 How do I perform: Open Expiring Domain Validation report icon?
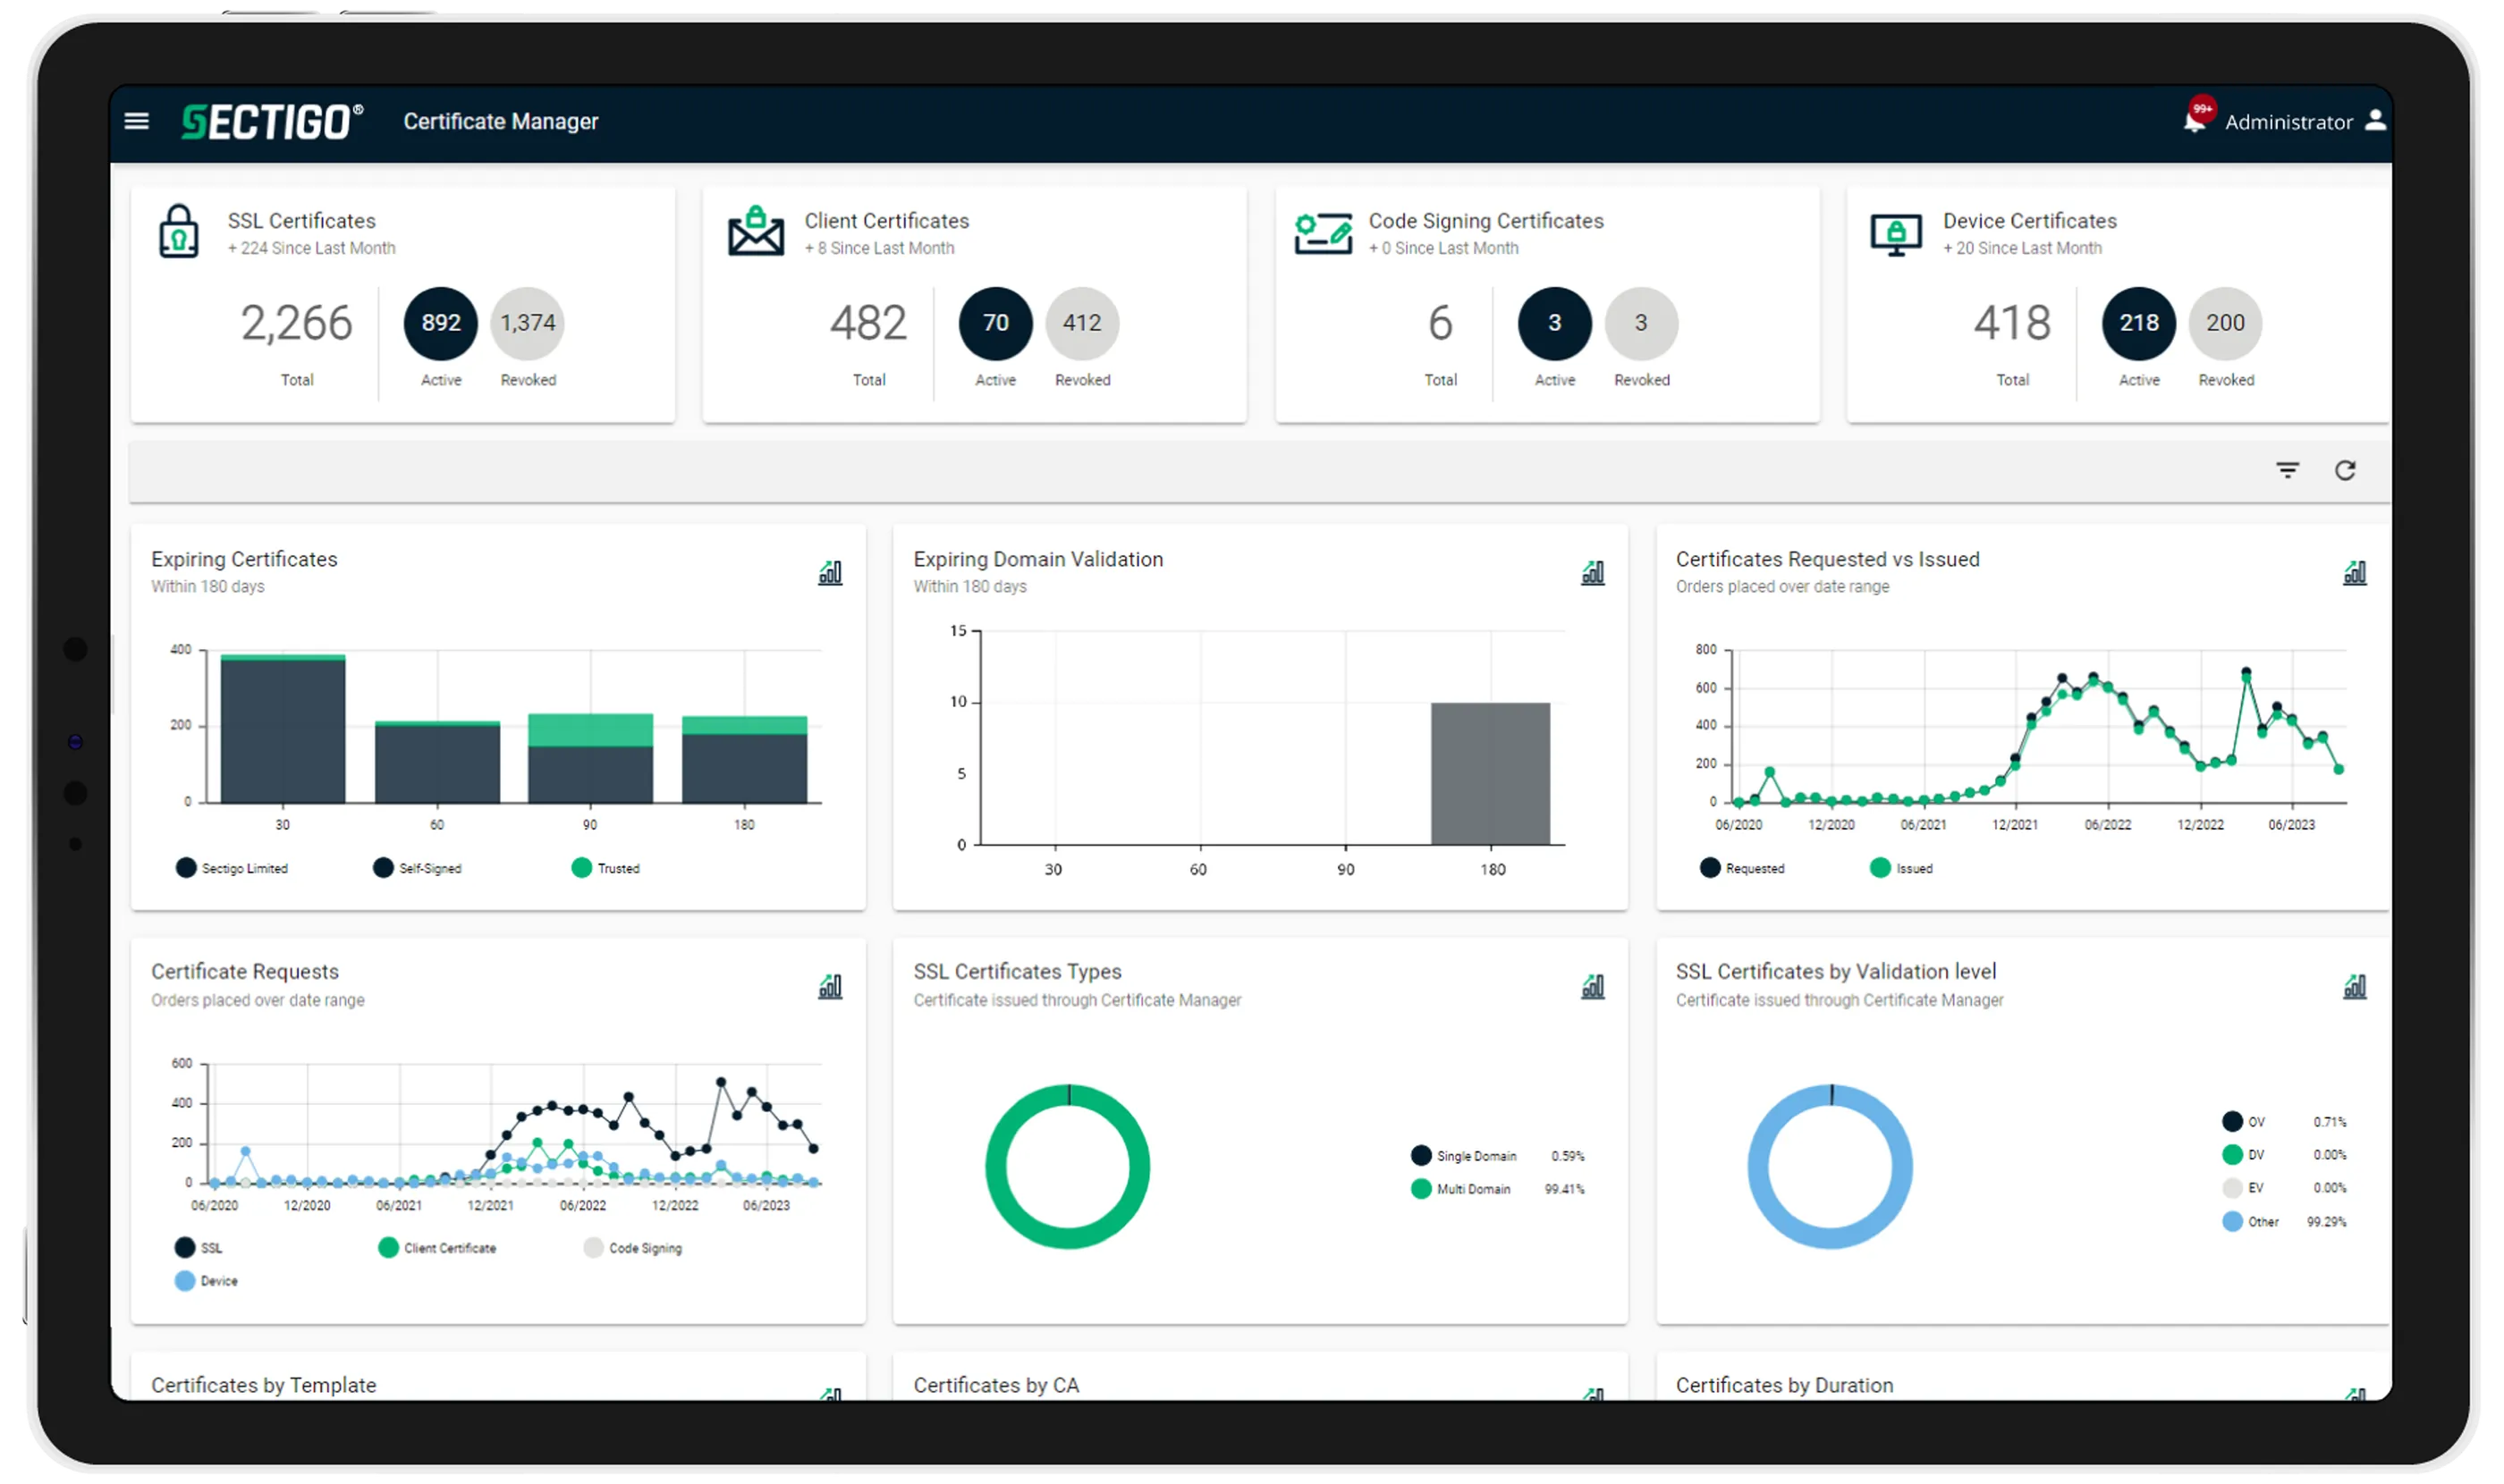[1593, 573]
